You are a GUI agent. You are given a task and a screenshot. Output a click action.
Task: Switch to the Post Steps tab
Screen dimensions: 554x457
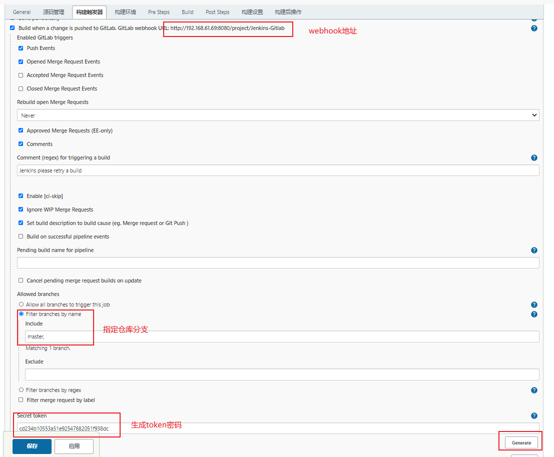click(218, 12)
